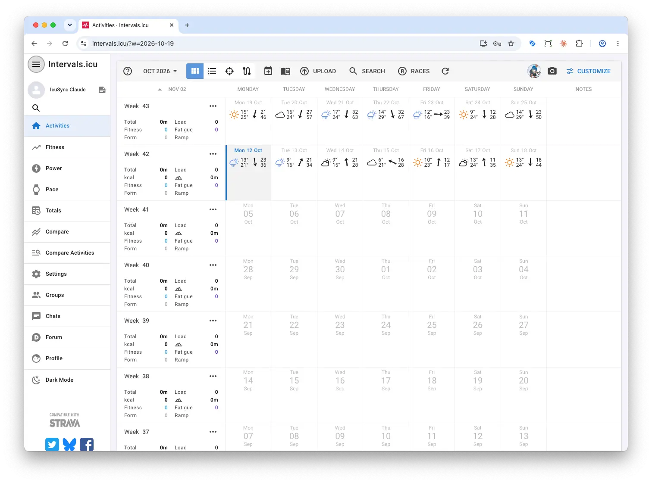Switch to activity list view

(212, 71)
